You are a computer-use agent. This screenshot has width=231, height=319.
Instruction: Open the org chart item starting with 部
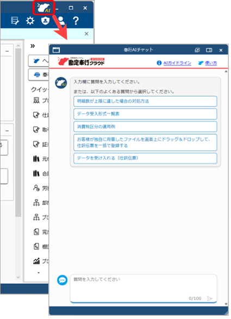click(41, 203)
